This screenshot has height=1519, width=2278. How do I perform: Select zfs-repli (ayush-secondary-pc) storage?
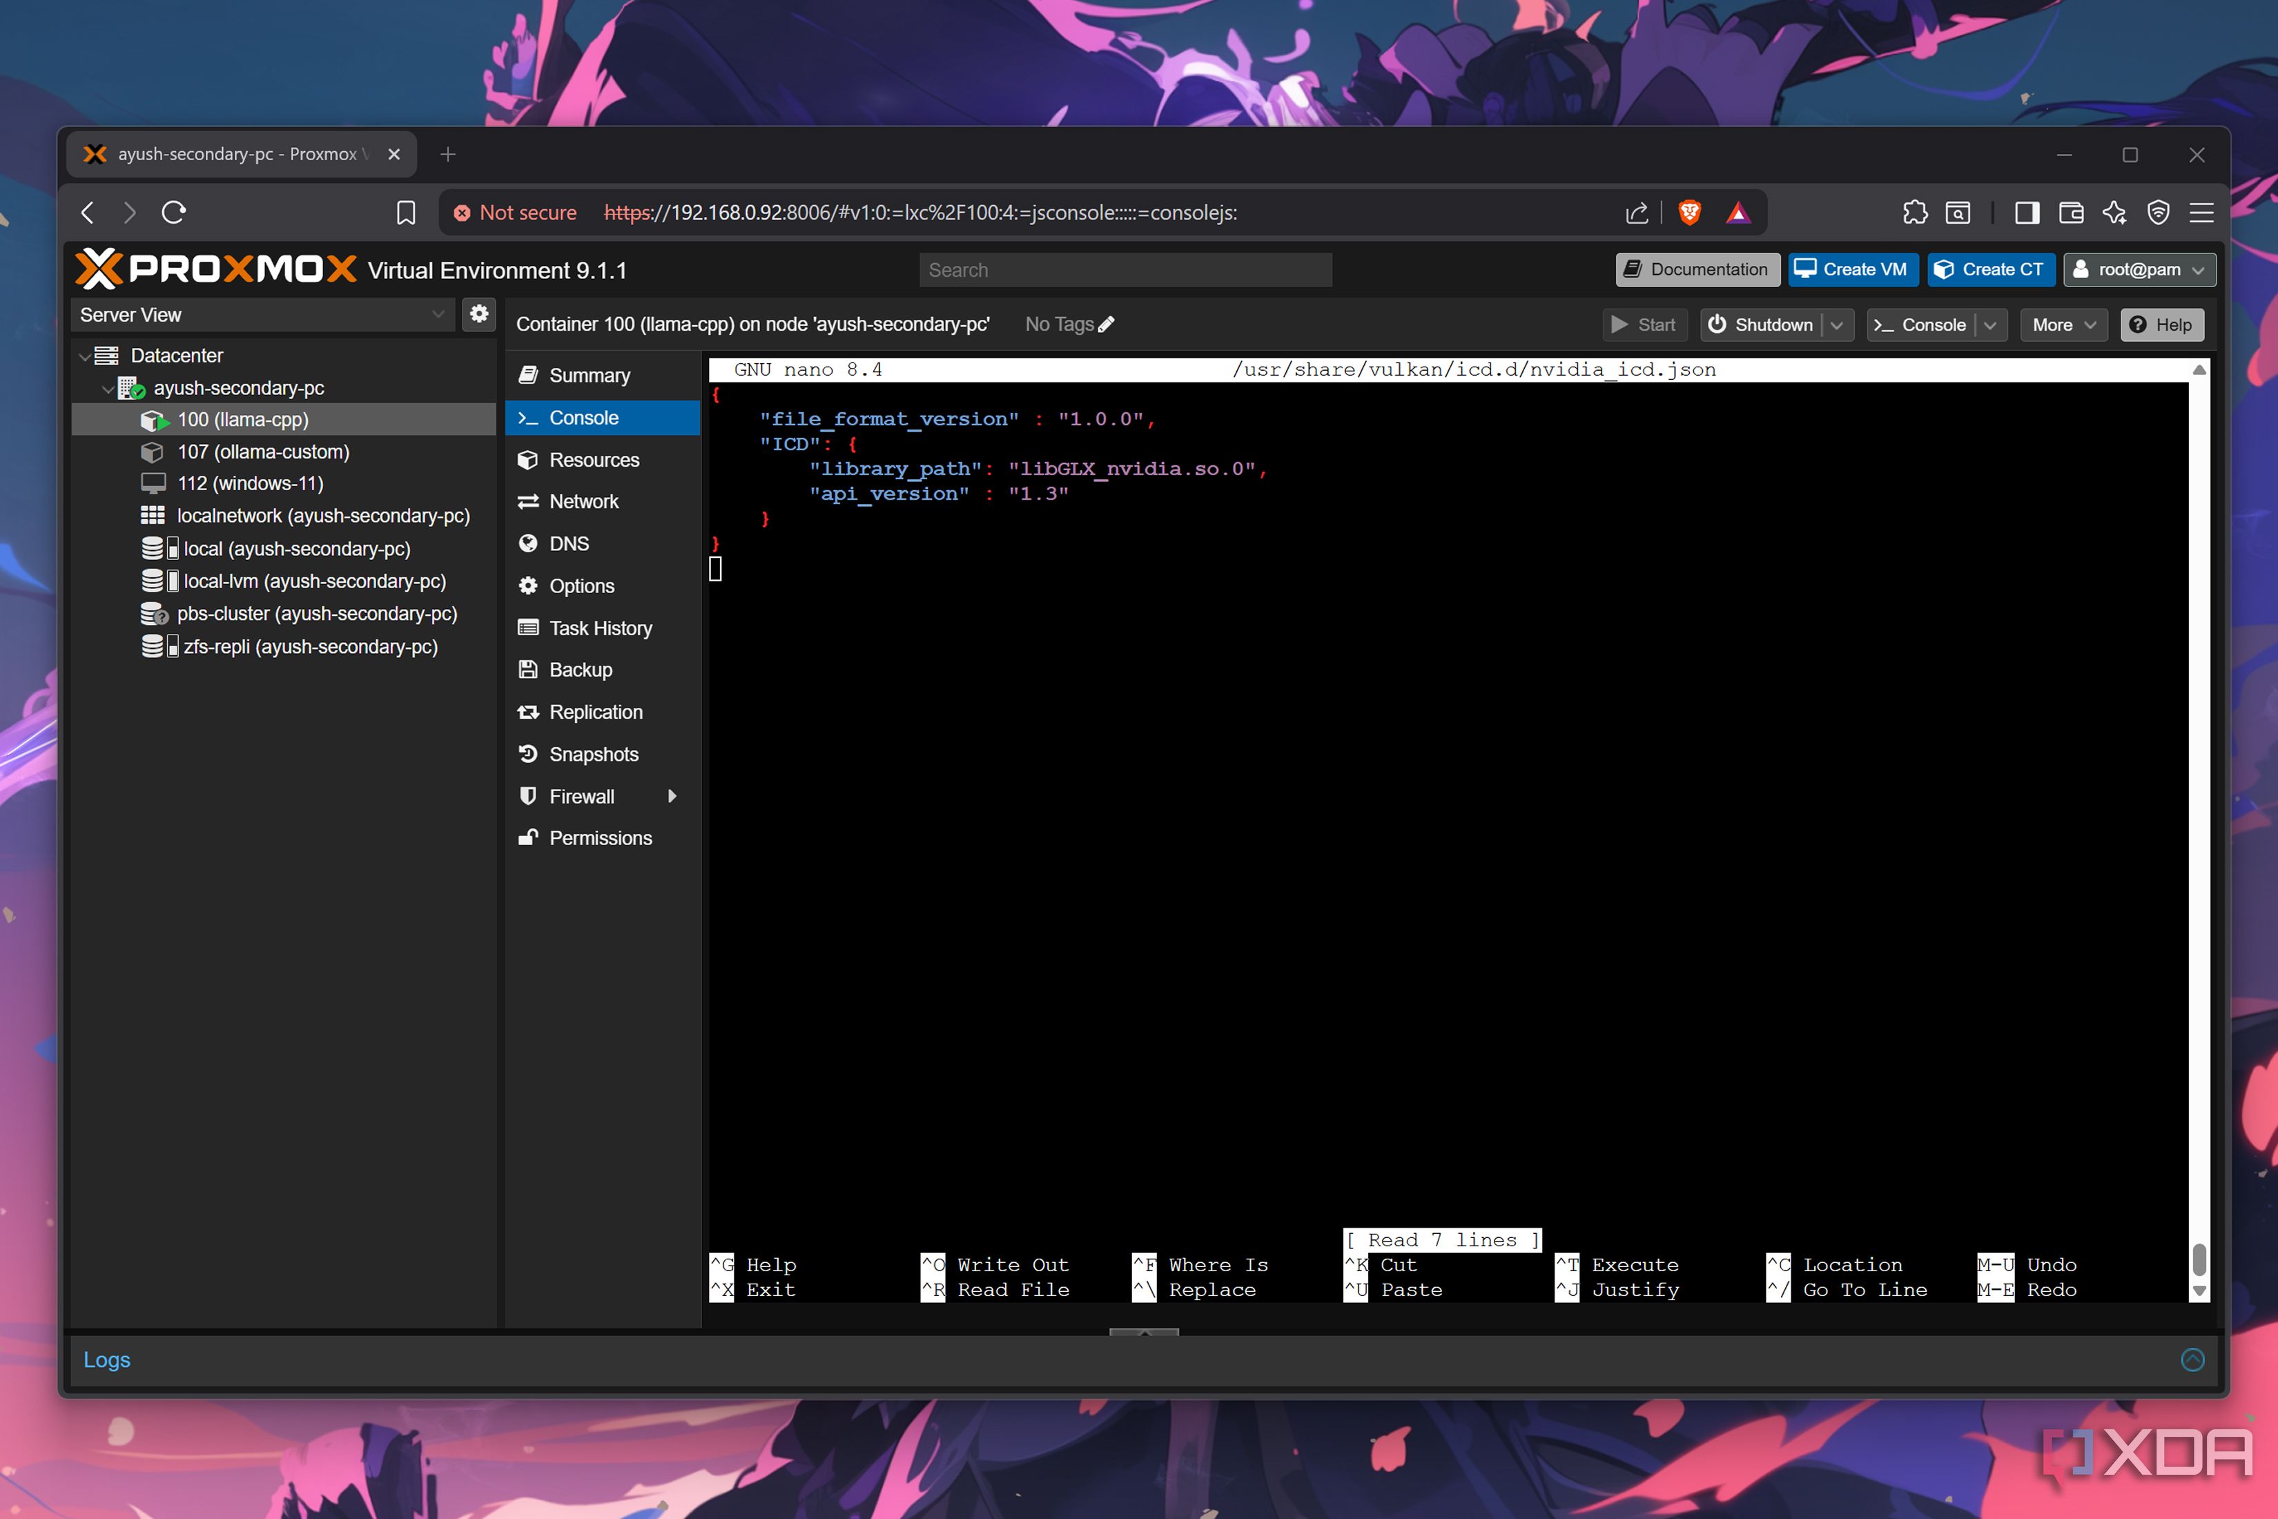coord(284,646)
